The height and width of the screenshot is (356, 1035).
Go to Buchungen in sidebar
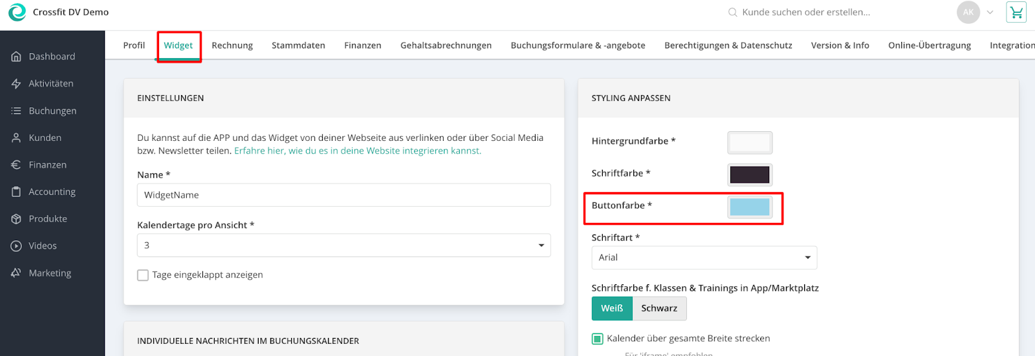[x=52, y=111]
